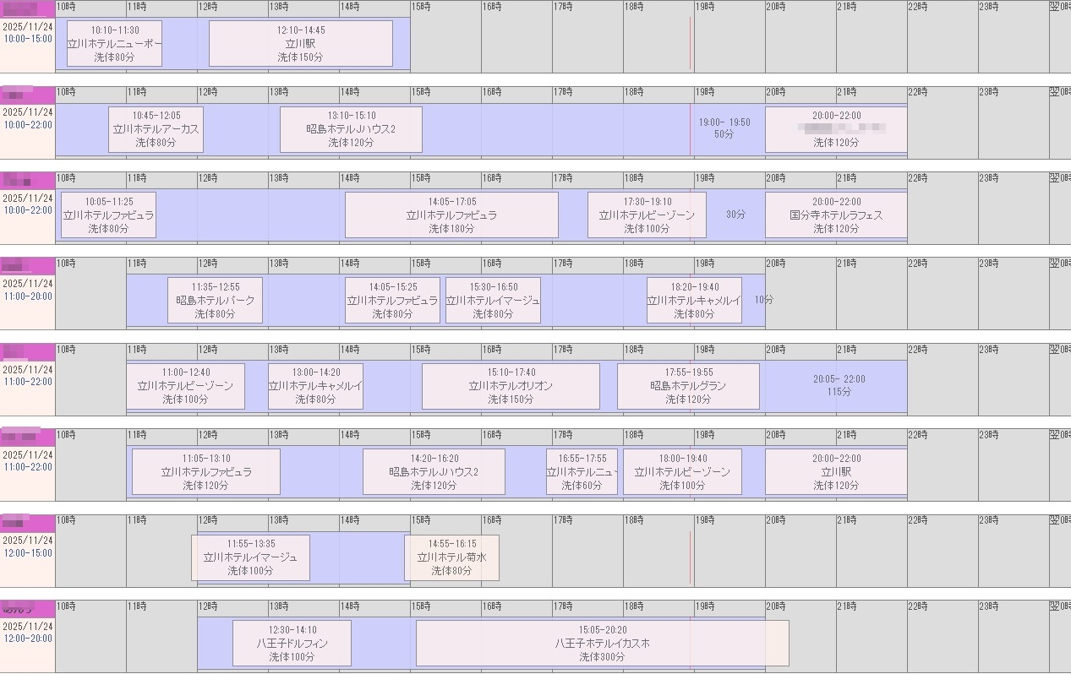Select the 12:10-14:45 立川駅 150分 appointment

(300, 44)
